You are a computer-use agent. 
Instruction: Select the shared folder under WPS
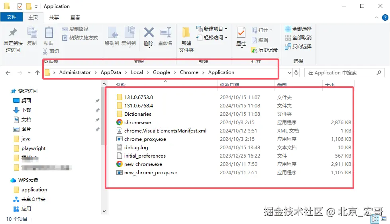[29, 199]
